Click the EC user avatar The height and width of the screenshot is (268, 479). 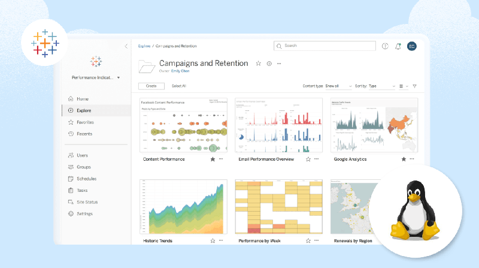point(411,46)
